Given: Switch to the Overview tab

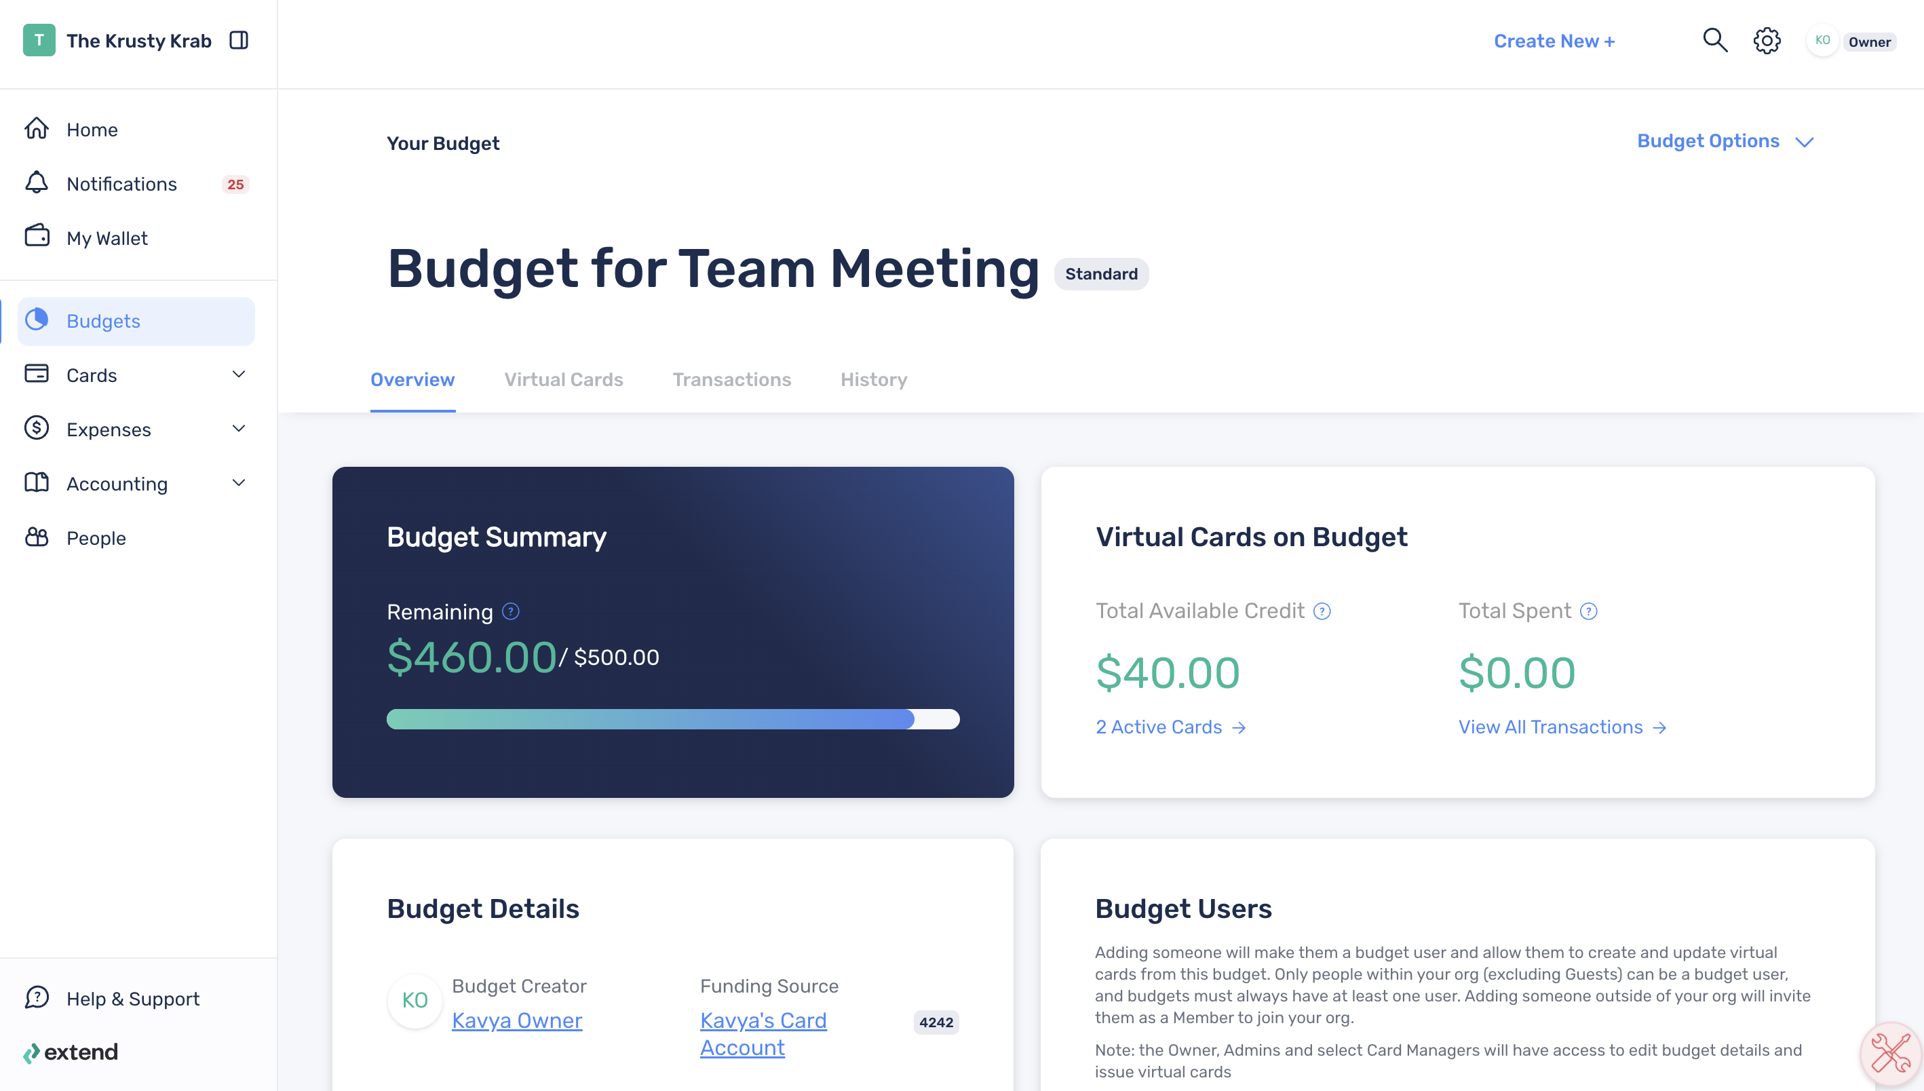Looking at the screenshot, I should (x=413, y=380).
